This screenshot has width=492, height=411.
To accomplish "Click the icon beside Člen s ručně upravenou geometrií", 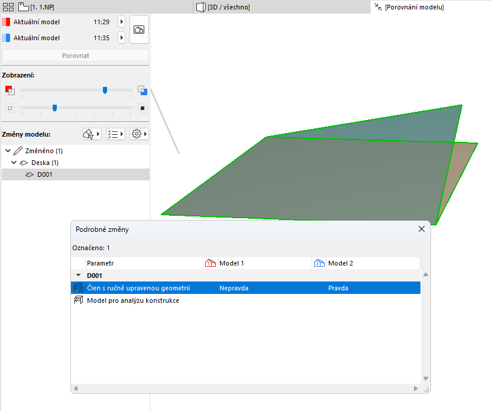I will (79, 287).
